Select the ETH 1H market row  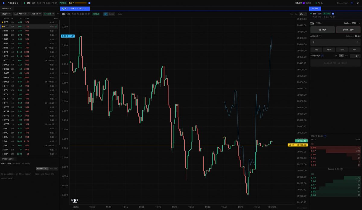click(x=30, y=94)
